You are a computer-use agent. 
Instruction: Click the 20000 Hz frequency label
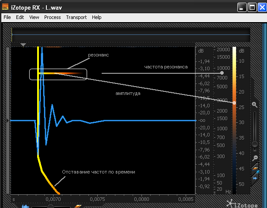(x=223, y=49)
